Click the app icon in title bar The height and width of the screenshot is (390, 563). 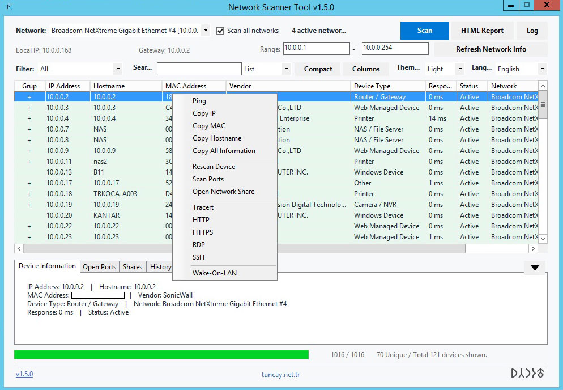[9, 6]
